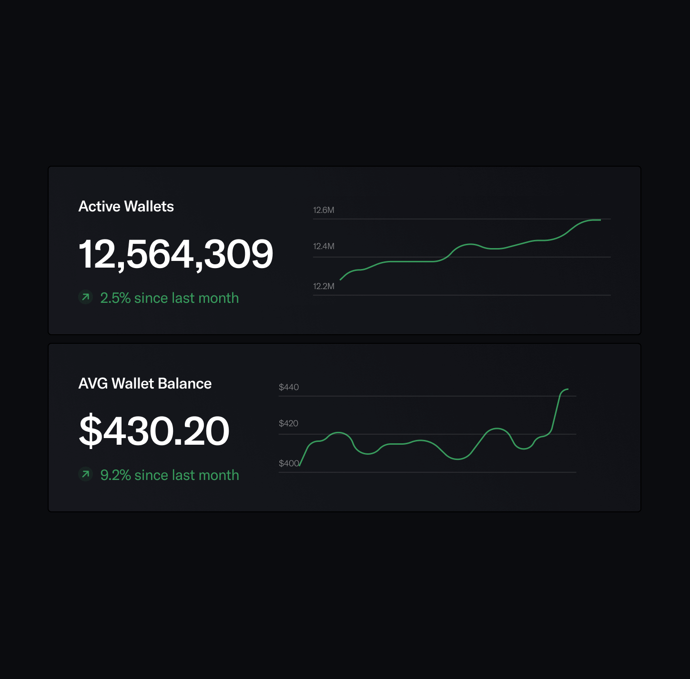The width and height of the screenshot is (690, 679).
Task: Click the final peak of the wallet balance line
Action: [x=567, y=389]
